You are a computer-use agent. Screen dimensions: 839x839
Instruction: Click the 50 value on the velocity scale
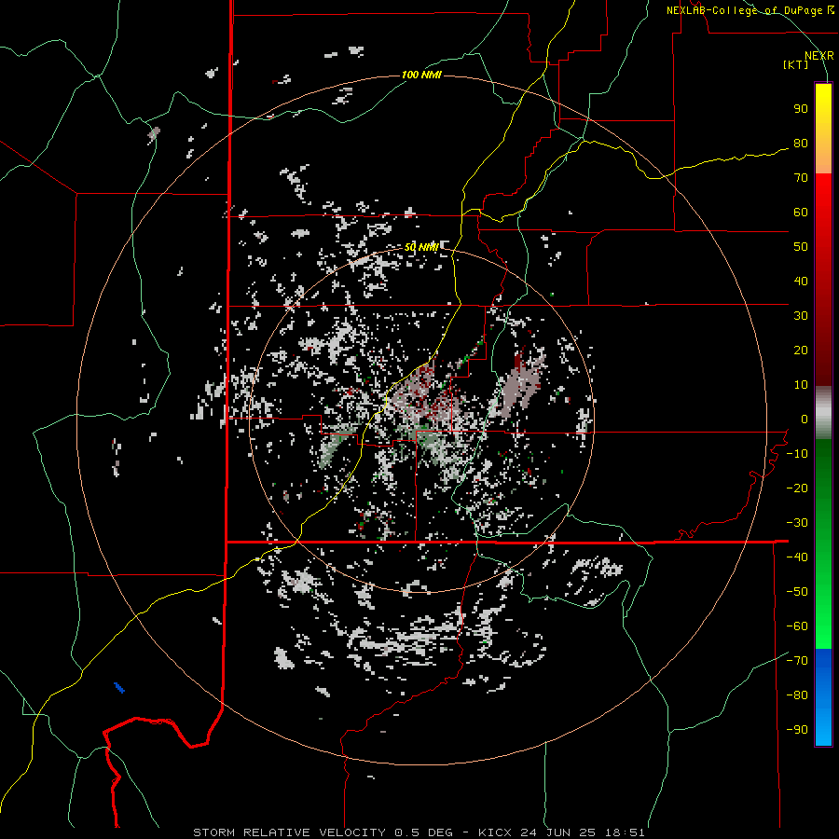pos(801,247)
